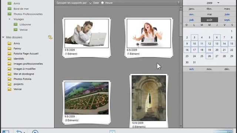The image size is (237, 133).
Task: Open help with the question mark icon
Action: (x=178, y=3)
